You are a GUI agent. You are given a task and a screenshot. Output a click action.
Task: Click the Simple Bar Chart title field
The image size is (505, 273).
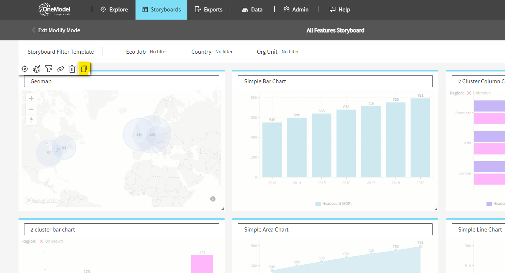coord(335,81)
